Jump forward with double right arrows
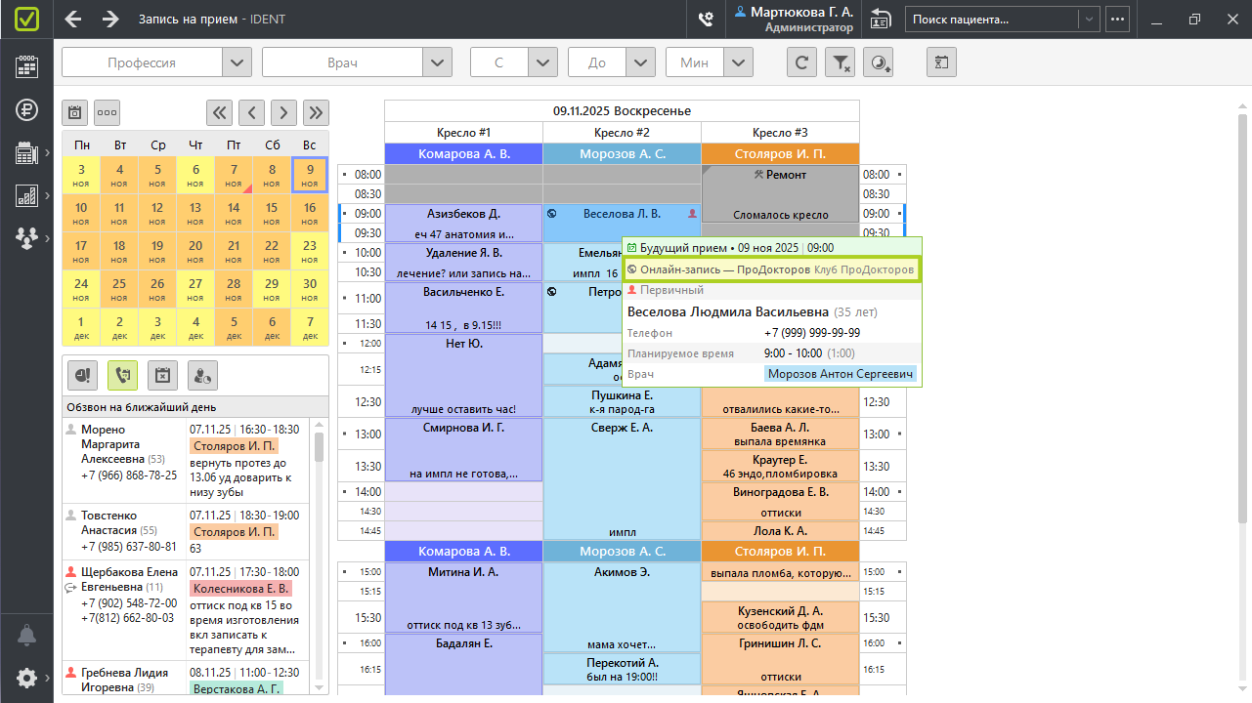Viewport: 1252px width, 703px height. [x=316, y=112]
